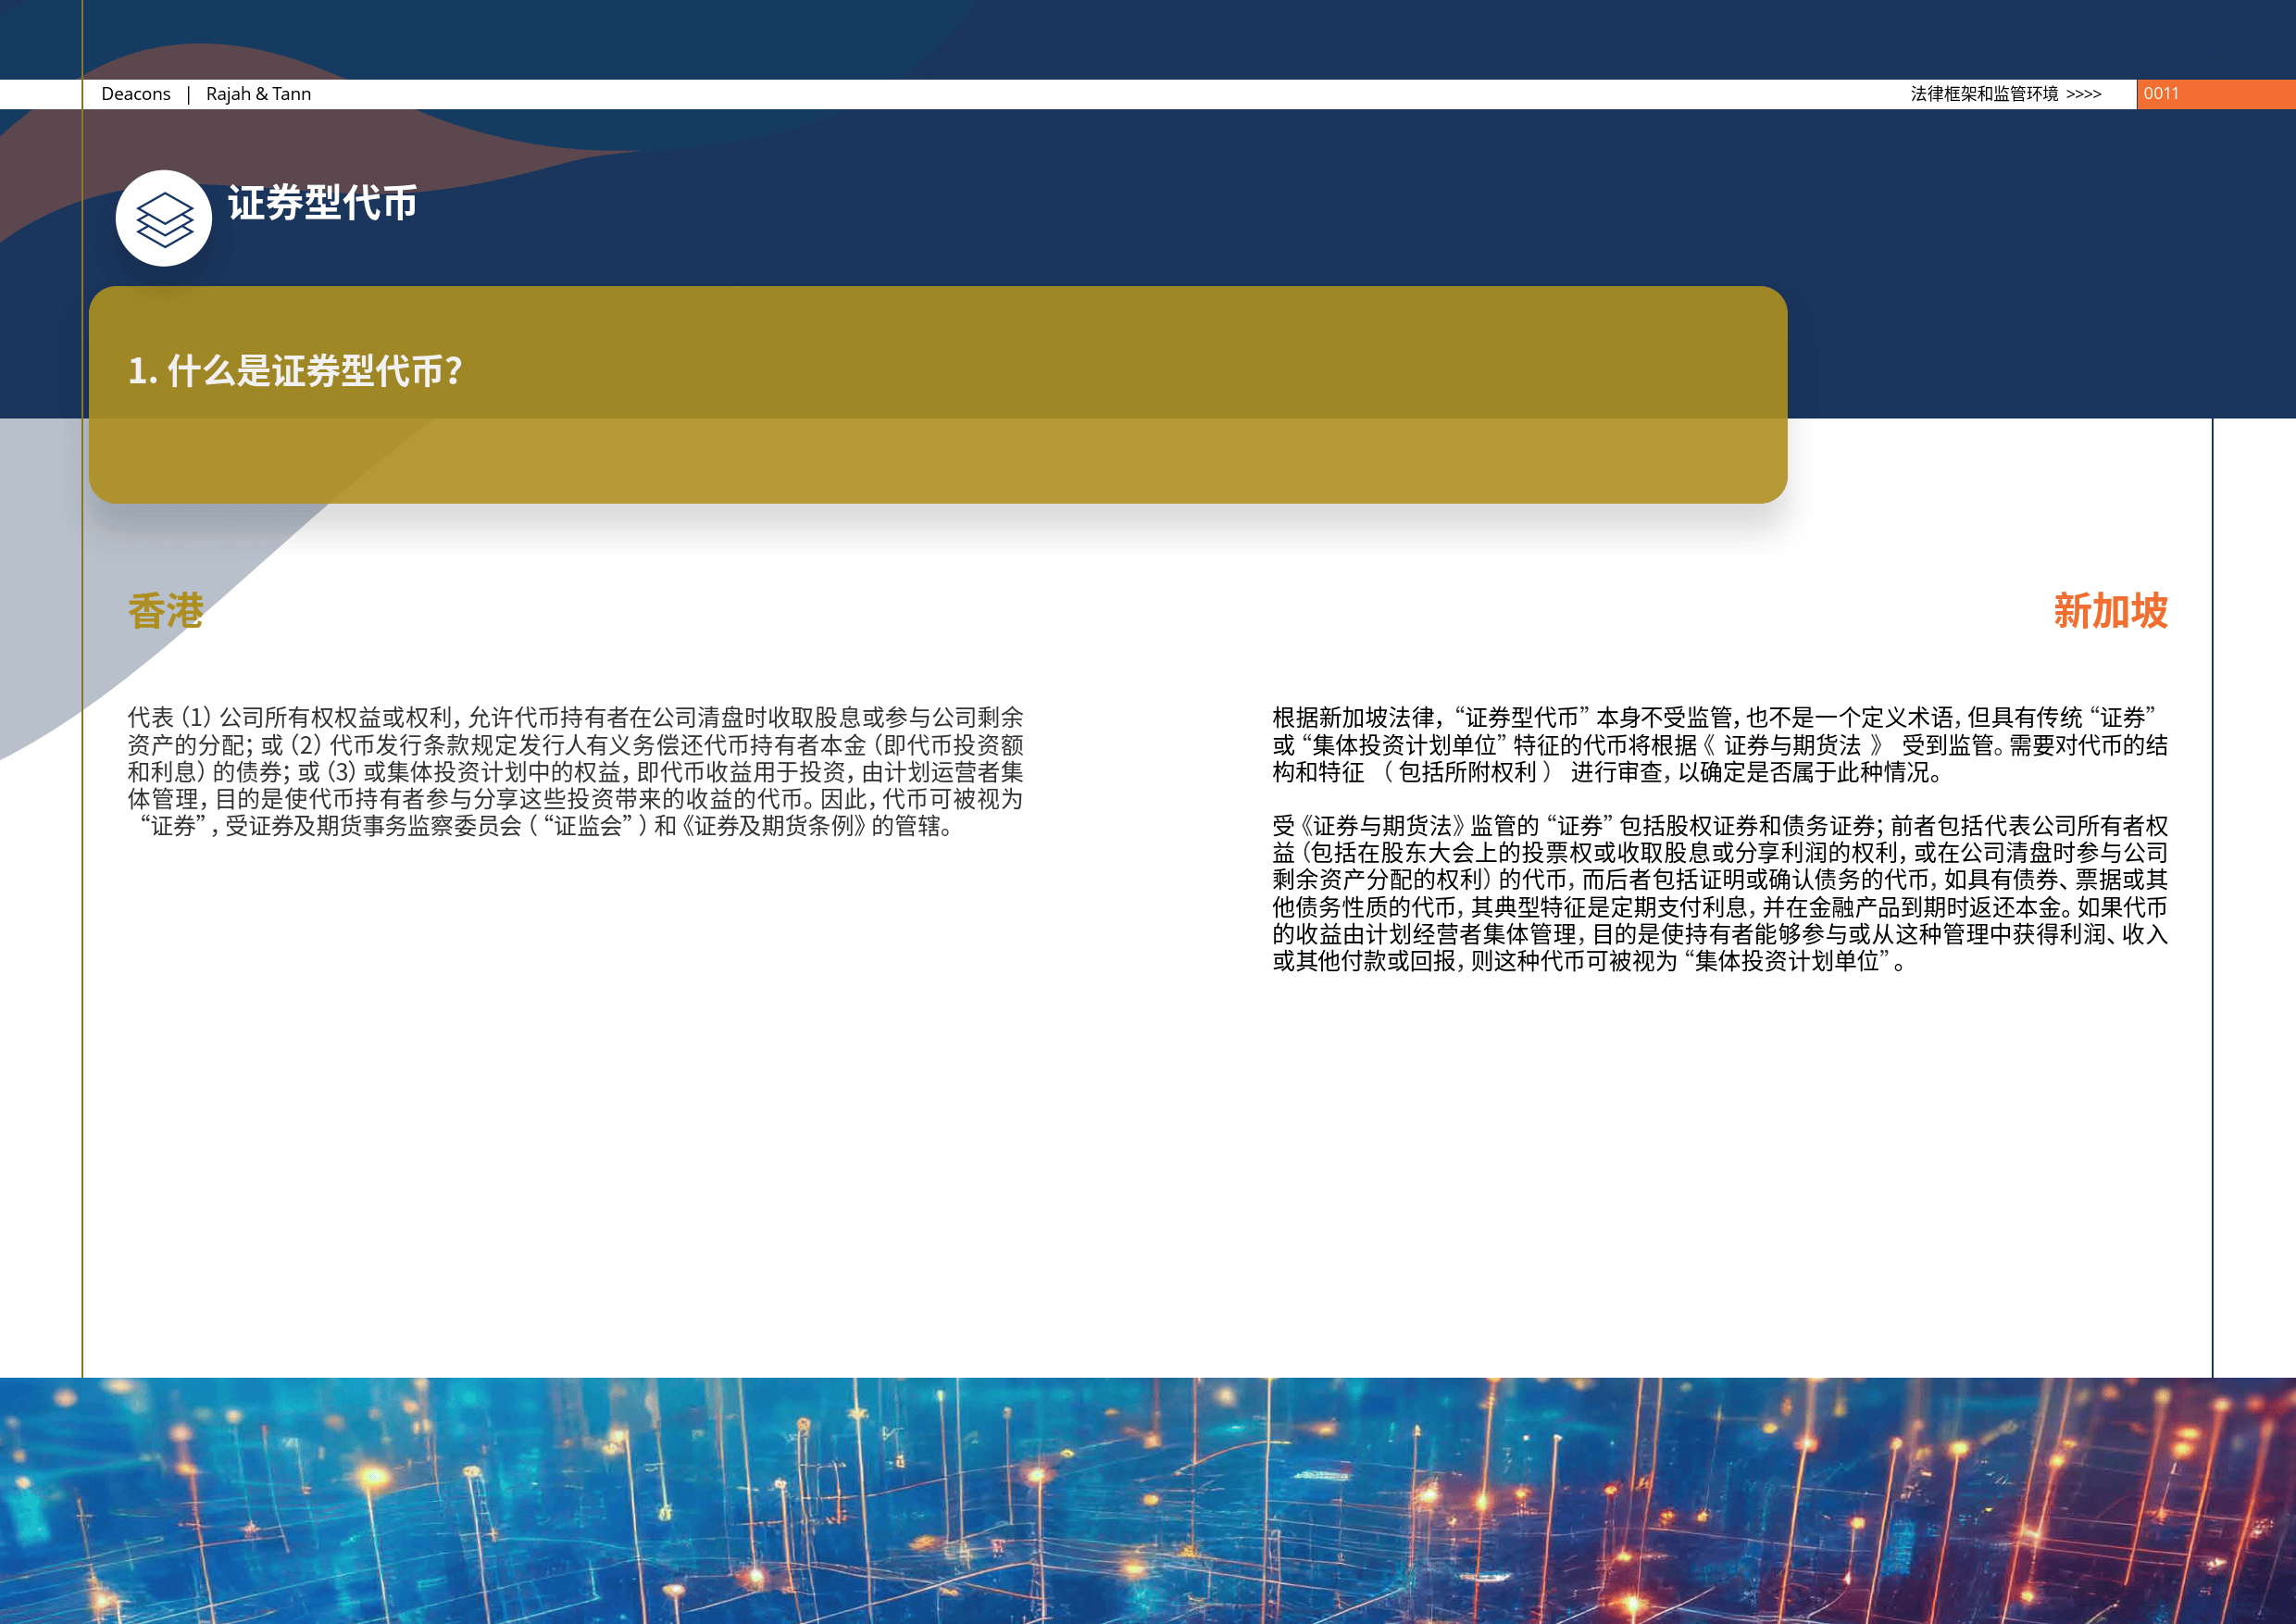The width and height of the screenshot is (2296, 1624).
Task: Click the Rajah & Tann header text
Action: click(258, 94)
